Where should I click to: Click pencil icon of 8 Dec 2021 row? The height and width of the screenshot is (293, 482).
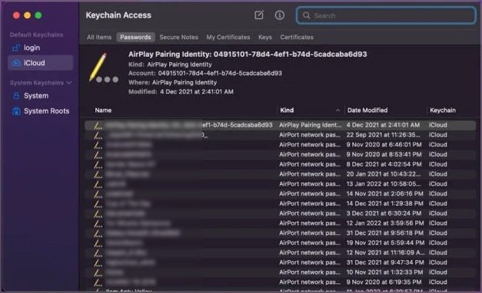pos(98,164)
